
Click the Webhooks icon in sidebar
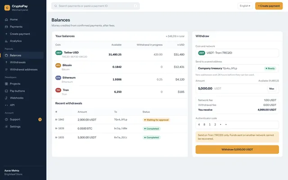tap(6, 98)
